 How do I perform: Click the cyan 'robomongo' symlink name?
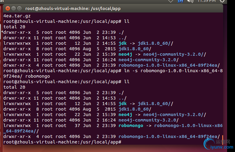(x=131, y=125)
